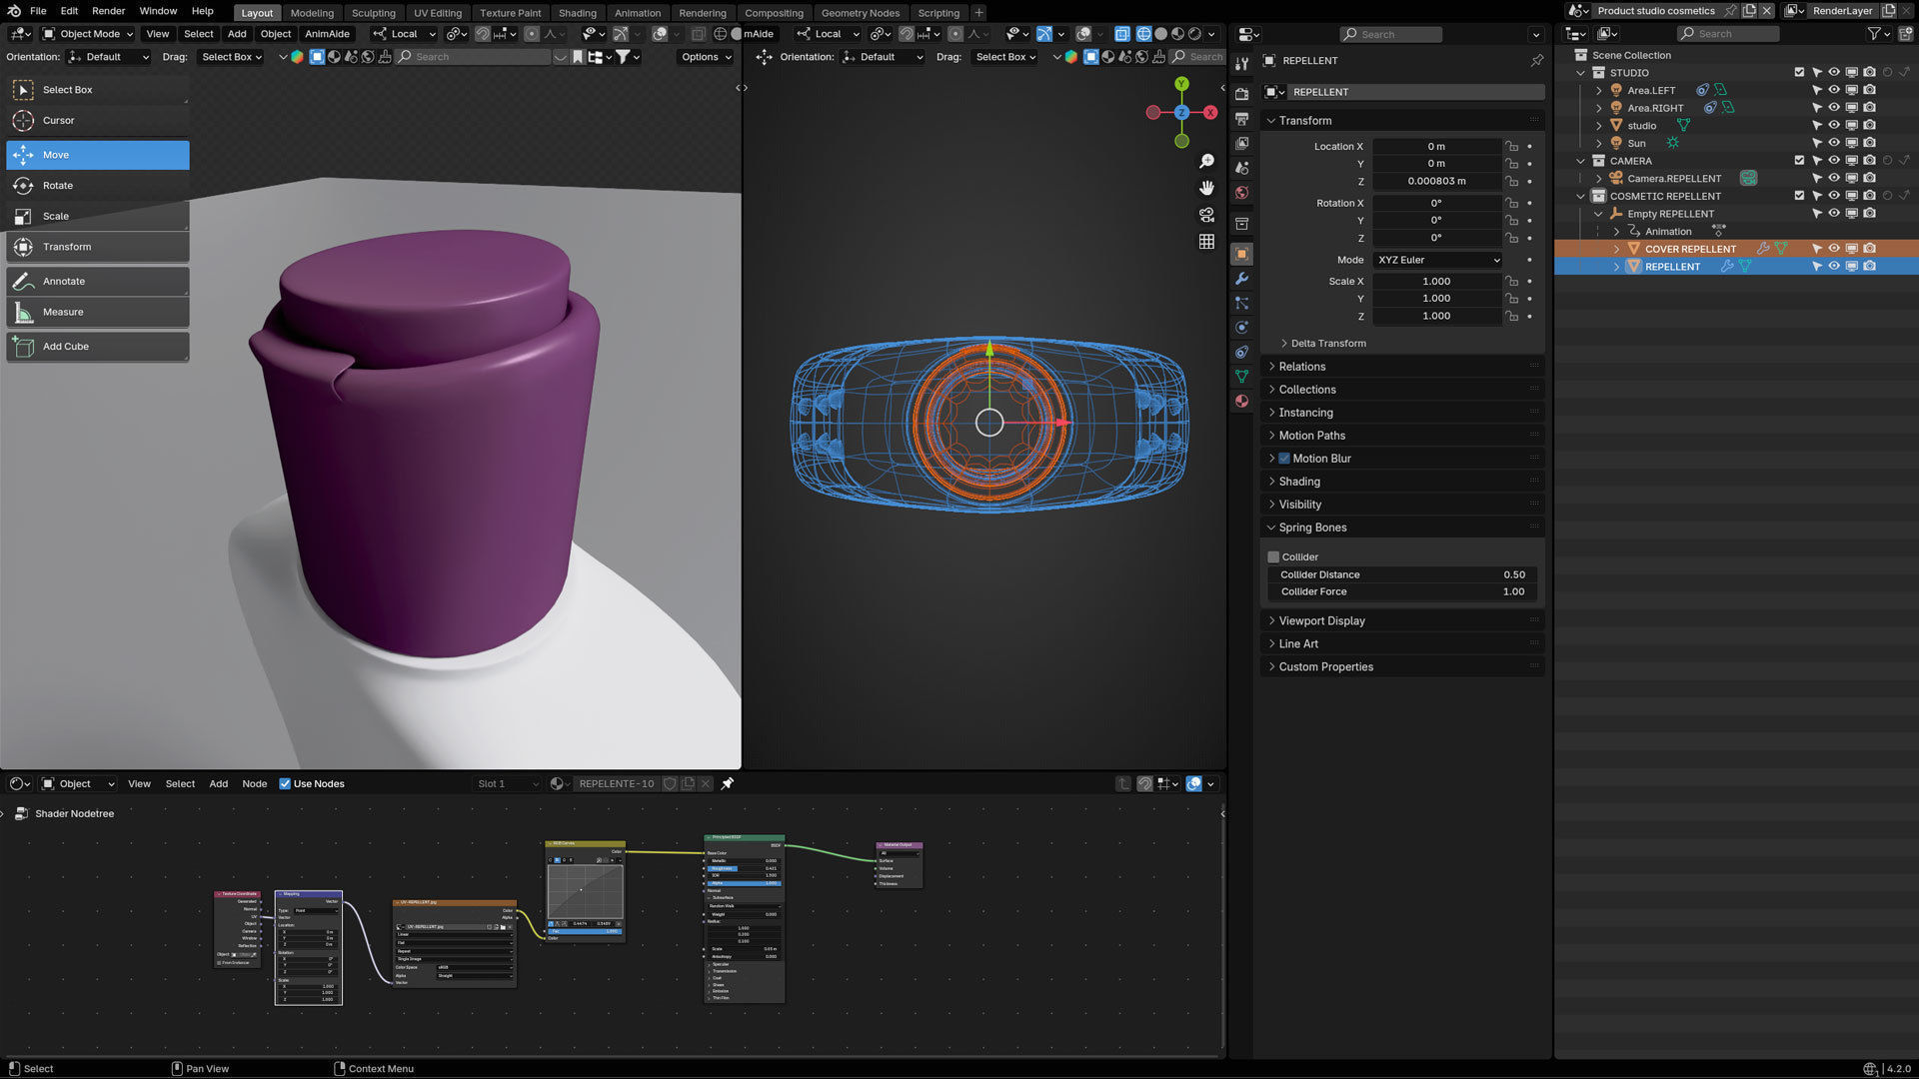Image resolution: width=1919 pixels, height=1079 pixels.
Task: Pick the Annotate tool
Action: (97, 282)
